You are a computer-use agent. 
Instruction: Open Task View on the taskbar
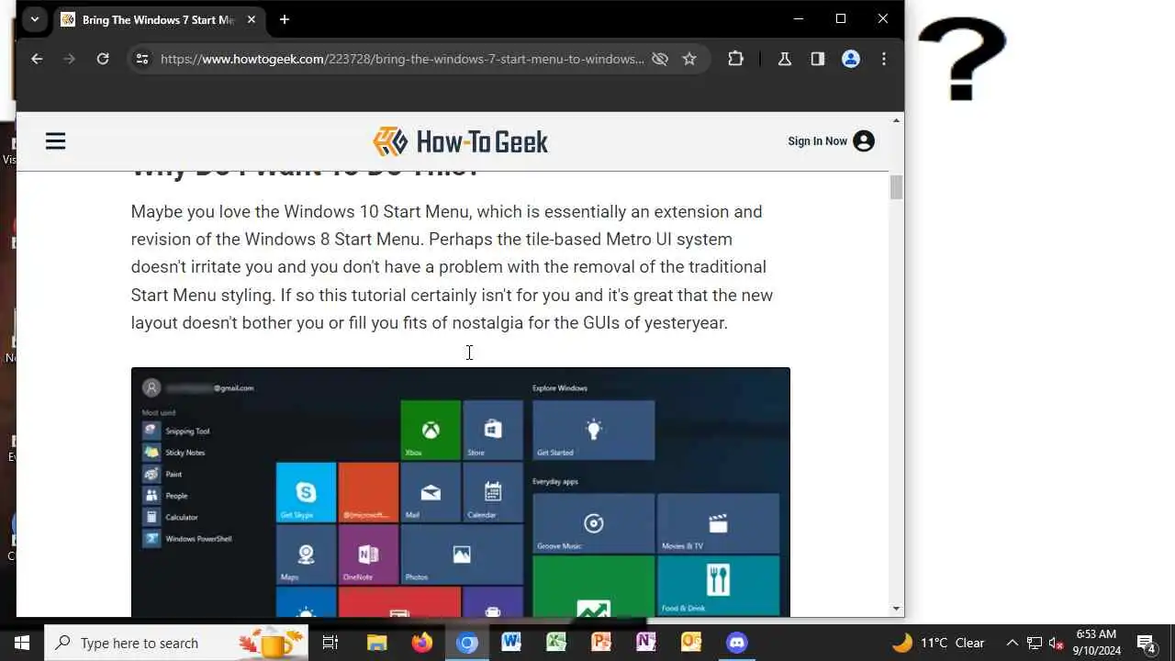[330, 643]
